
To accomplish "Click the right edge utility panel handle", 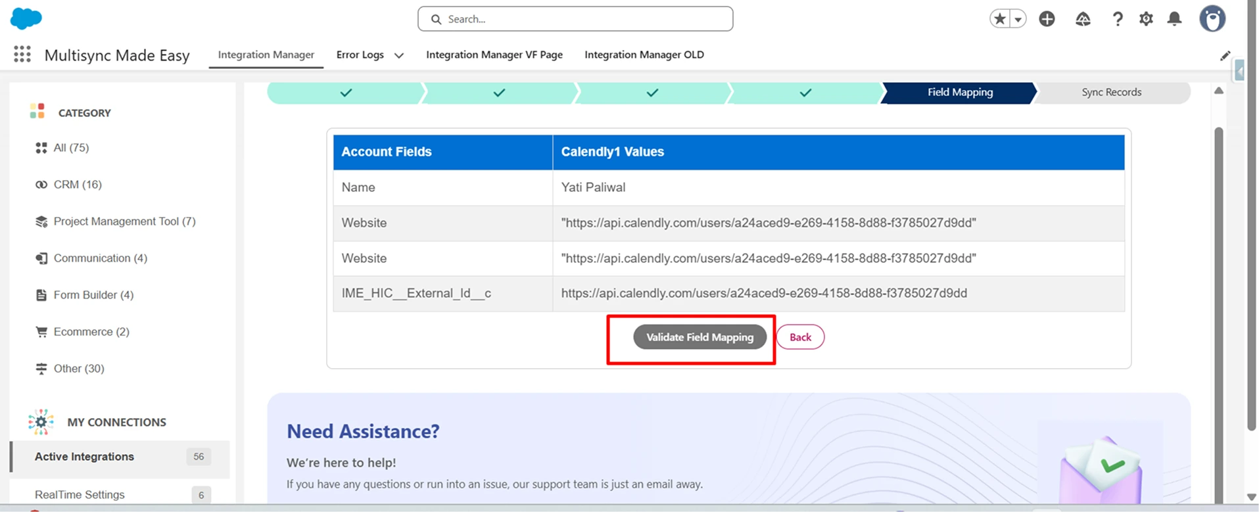I will click(1239, 70).
